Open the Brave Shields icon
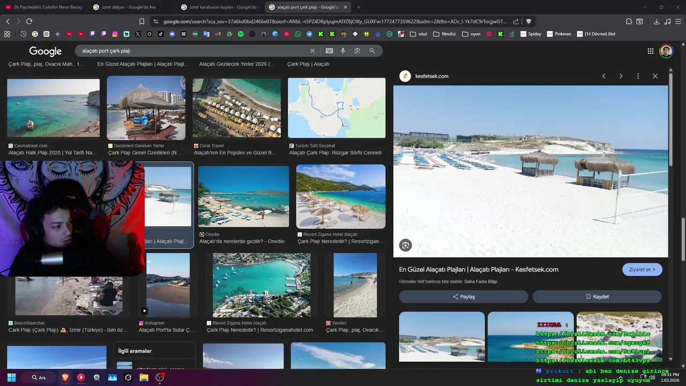Image resolution: width=686 pixels, height=386 pixels. 528,21
